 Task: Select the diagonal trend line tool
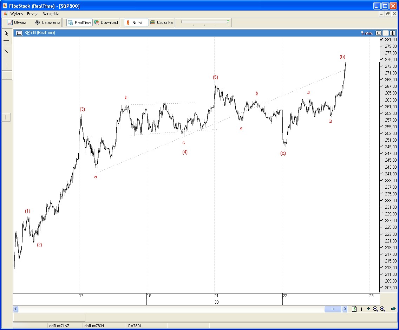click(x=6, y=51)
